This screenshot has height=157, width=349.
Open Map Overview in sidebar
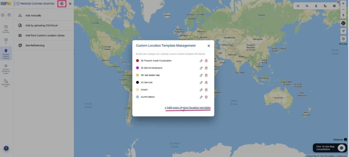coord(6,29)
